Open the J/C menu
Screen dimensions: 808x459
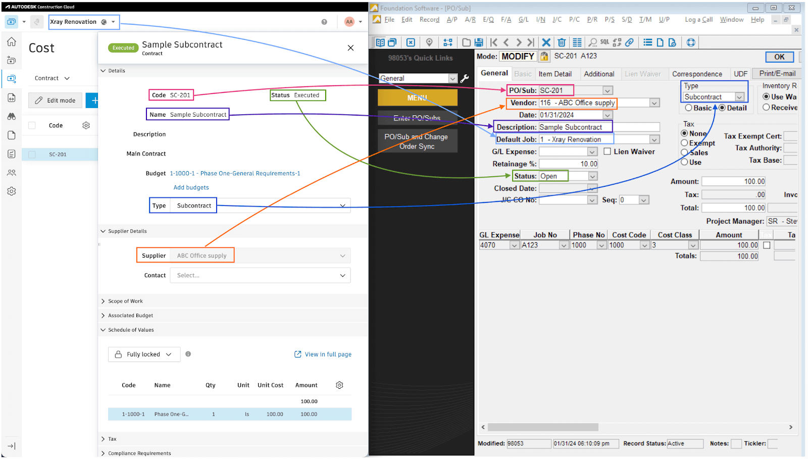point(557,20)
